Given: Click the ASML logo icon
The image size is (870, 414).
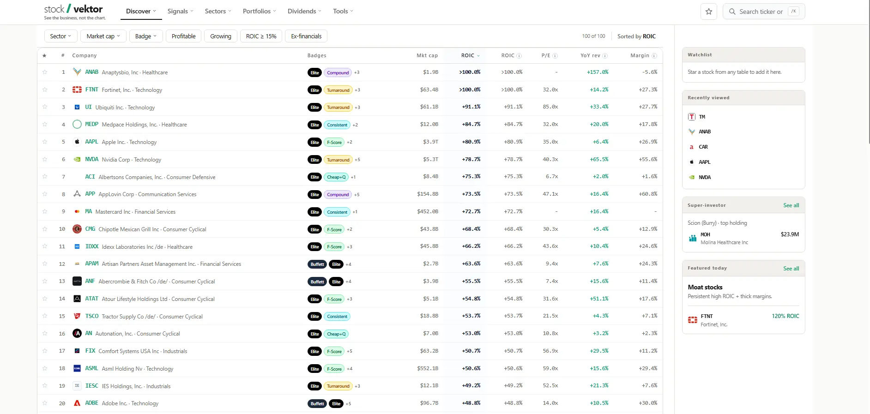Looking at the screenshot, I should click(77, 368).
